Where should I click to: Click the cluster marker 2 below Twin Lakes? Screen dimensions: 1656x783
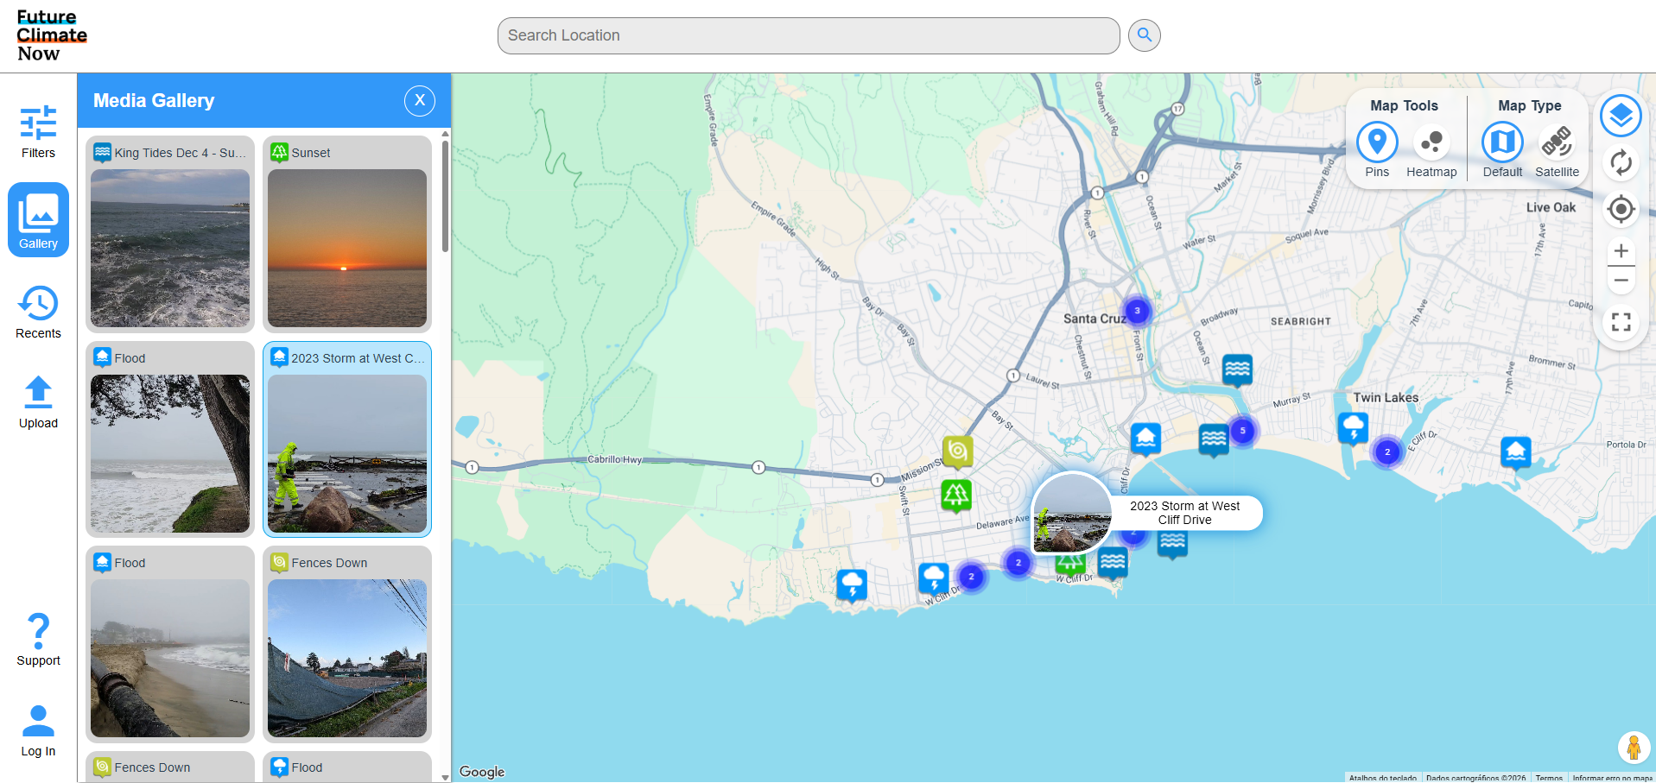coord(1387,451)
